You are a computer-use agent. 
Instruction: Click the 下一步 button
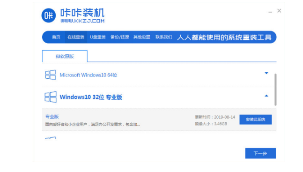[260, 153]
